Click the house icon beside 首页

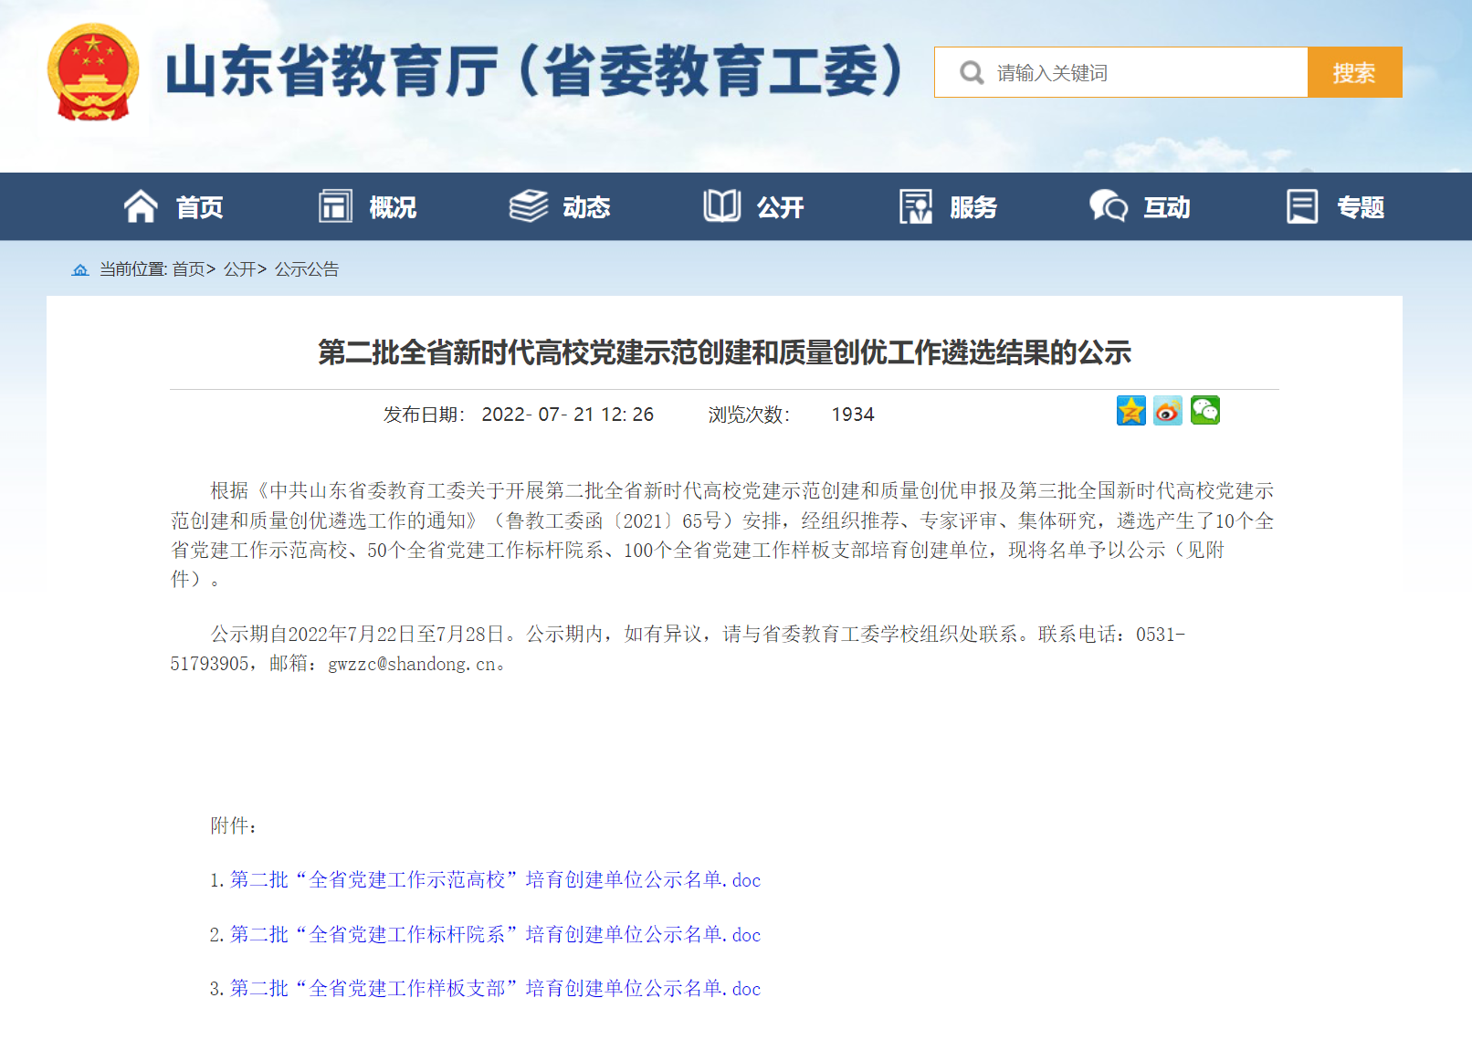click(141, 207)
